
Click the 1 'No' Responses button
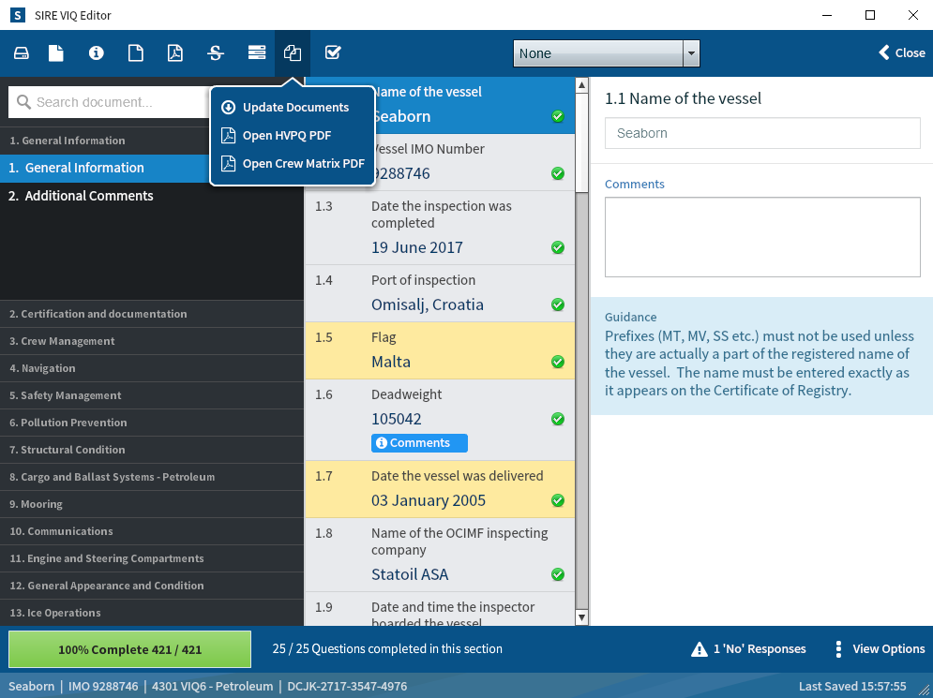[748, 649]
